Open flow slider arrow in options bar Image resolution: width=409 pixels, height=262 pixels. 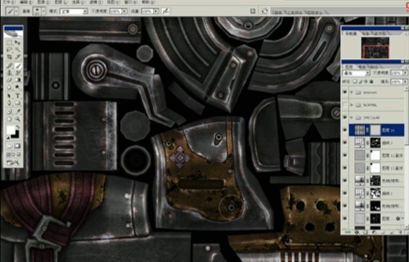(x=156, y=11)
